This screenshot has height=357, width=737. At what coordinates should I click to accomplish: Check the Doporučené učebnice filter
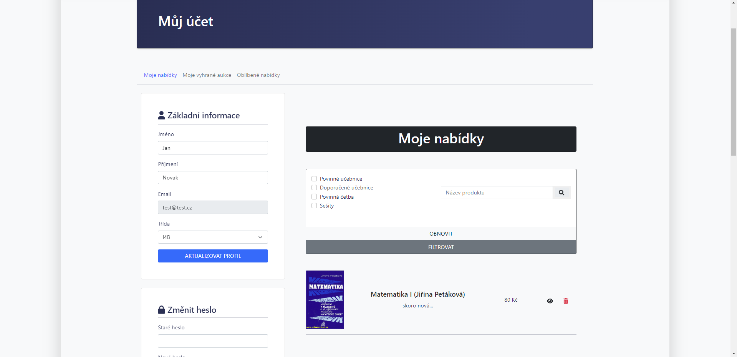tap(314, 188)
